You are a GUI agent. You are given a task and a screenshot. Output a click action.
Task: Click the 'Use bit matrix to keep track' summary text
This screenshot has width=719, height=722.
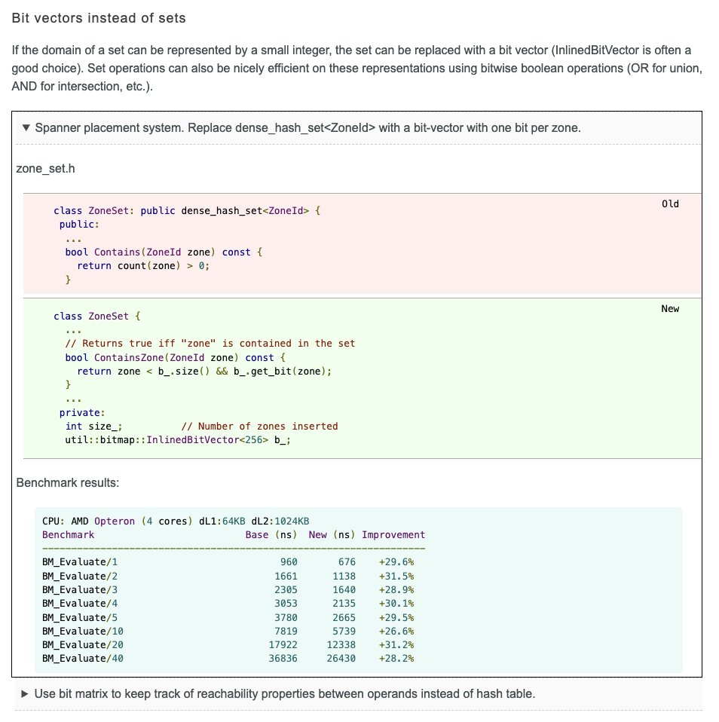pos(285,693)
